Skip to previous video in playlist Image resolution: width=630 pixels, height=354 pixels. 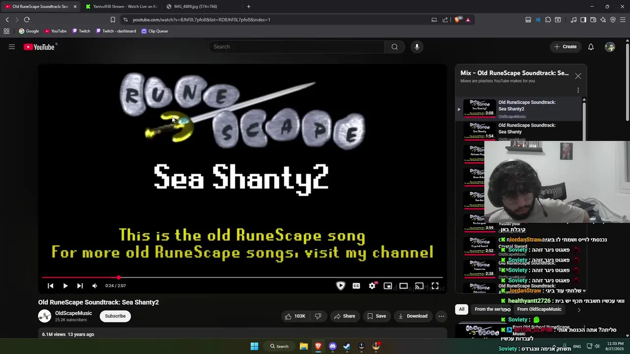pos(50,286)
